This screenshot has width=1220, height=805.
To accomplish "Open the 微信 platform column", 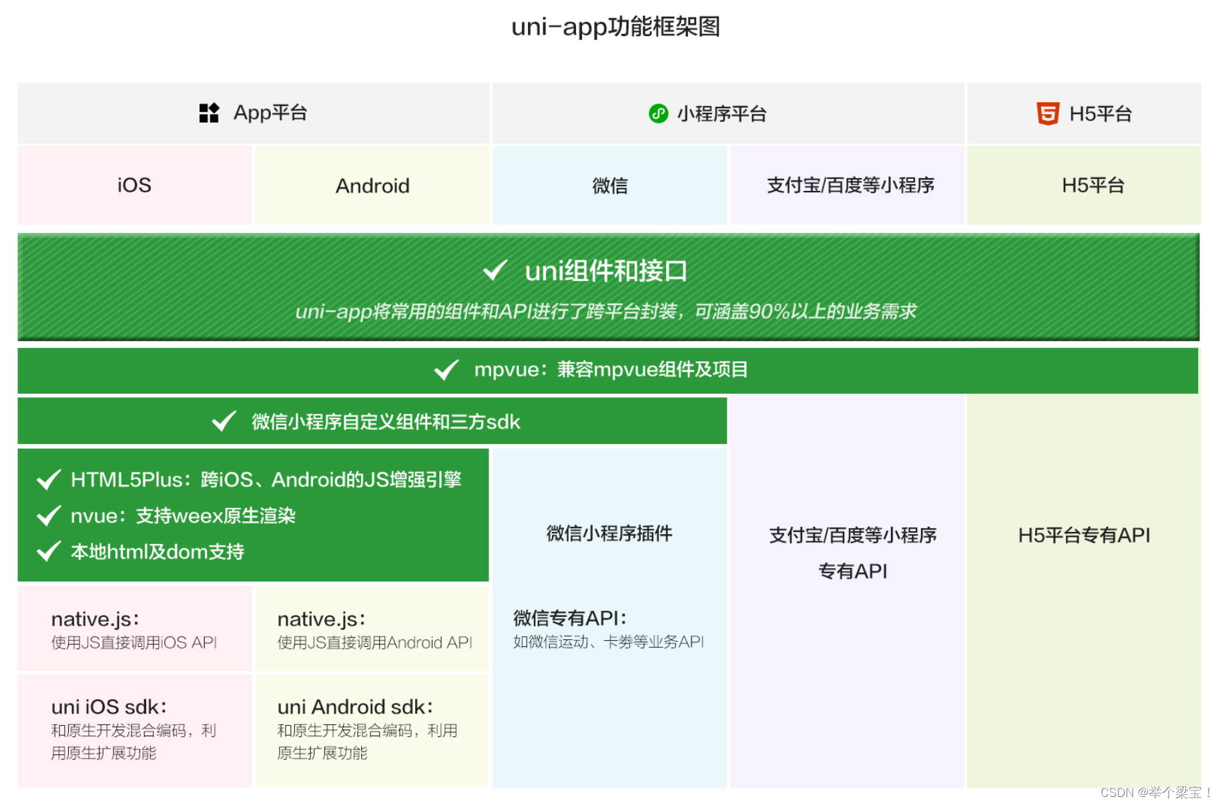I will point(609,186).
